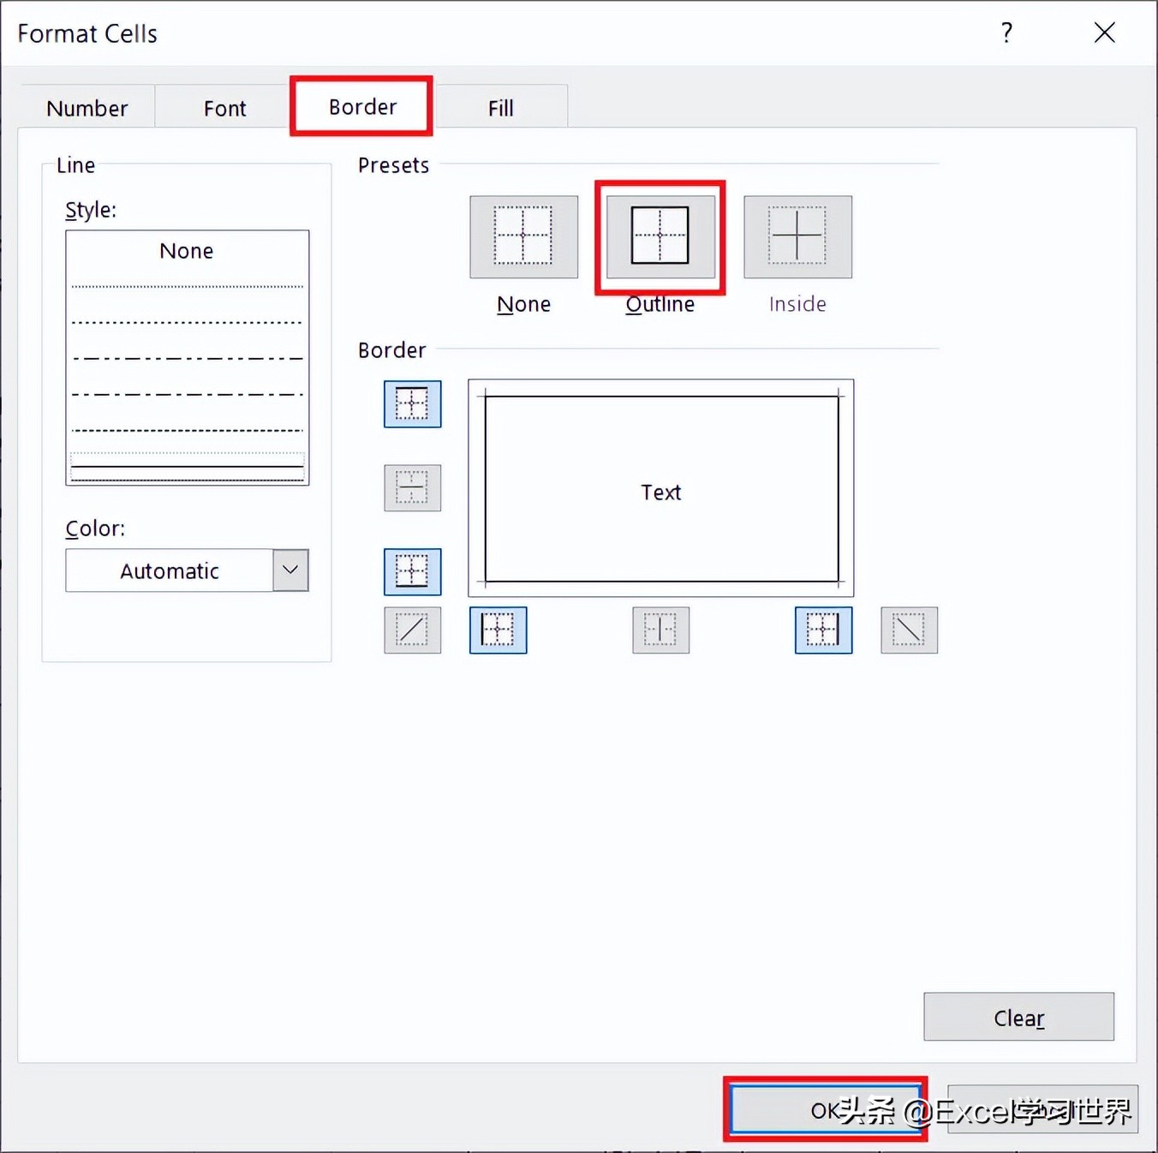
Task: Select the None border preset
Action: point(523,236)
